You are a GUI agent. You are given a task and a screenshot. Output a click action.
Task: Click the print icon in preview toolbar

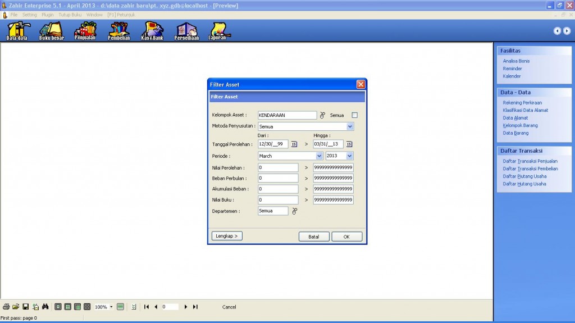[x=6, y=307]
